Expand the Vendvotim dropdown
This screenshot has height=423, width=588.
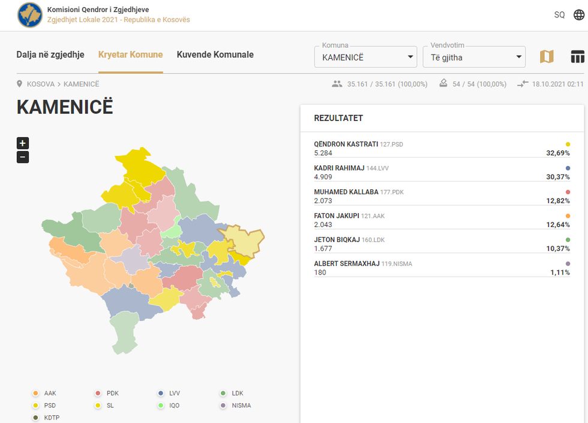[474, 58]
